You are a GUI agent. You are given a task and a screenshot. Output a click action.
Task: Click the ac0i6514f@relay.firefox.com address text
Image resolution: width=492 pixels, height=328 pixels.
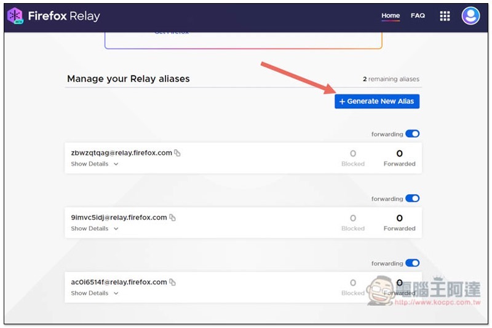pos(119,282)
